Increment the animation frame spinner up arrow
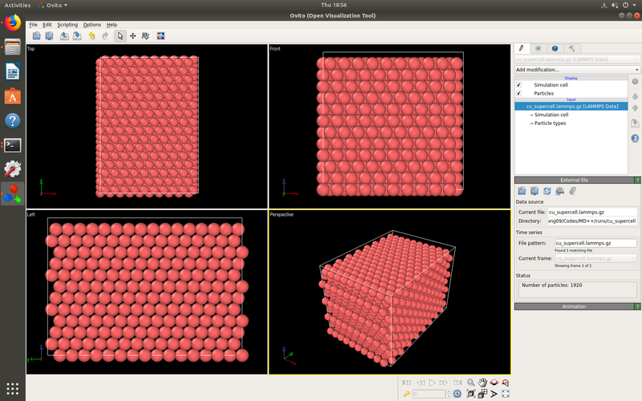 click(x=449, y=391)
